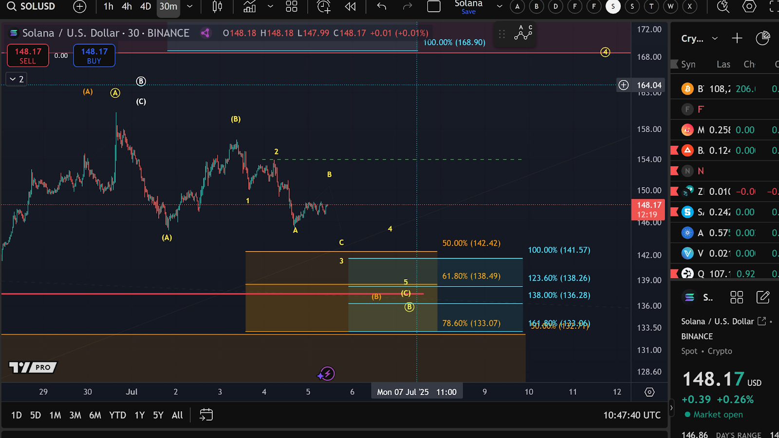Select the N watchlist section row
Screen dimensions: 779x438
pos(725,171)
